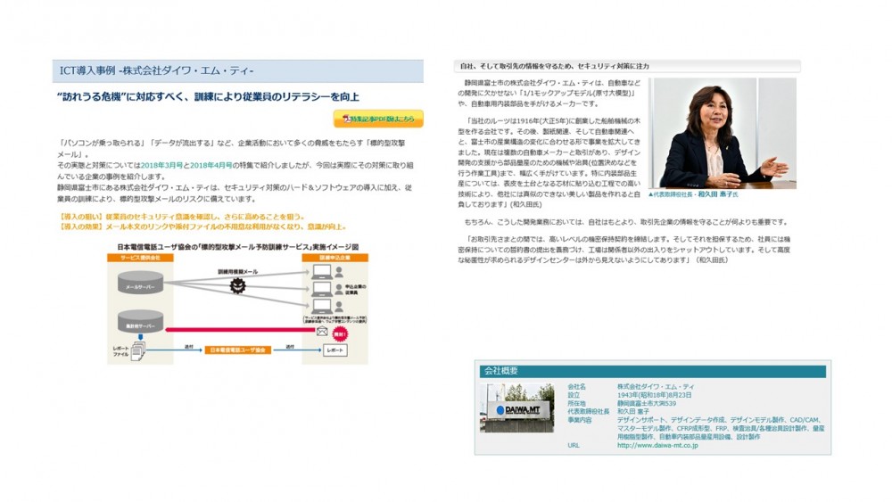Click the DAIWA MT company sign photo

point(516,408)
